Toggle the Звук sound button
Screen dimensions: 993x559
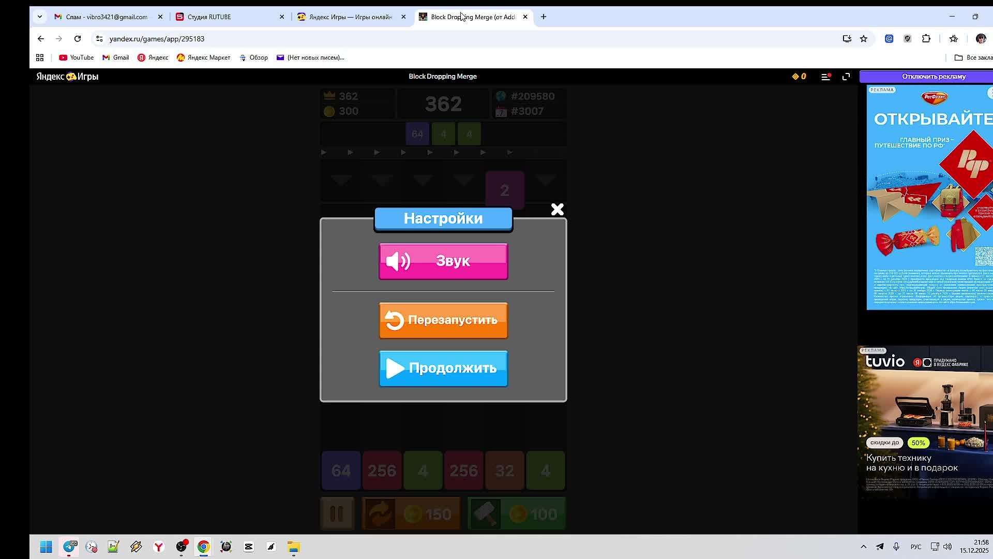coord(443,261)
